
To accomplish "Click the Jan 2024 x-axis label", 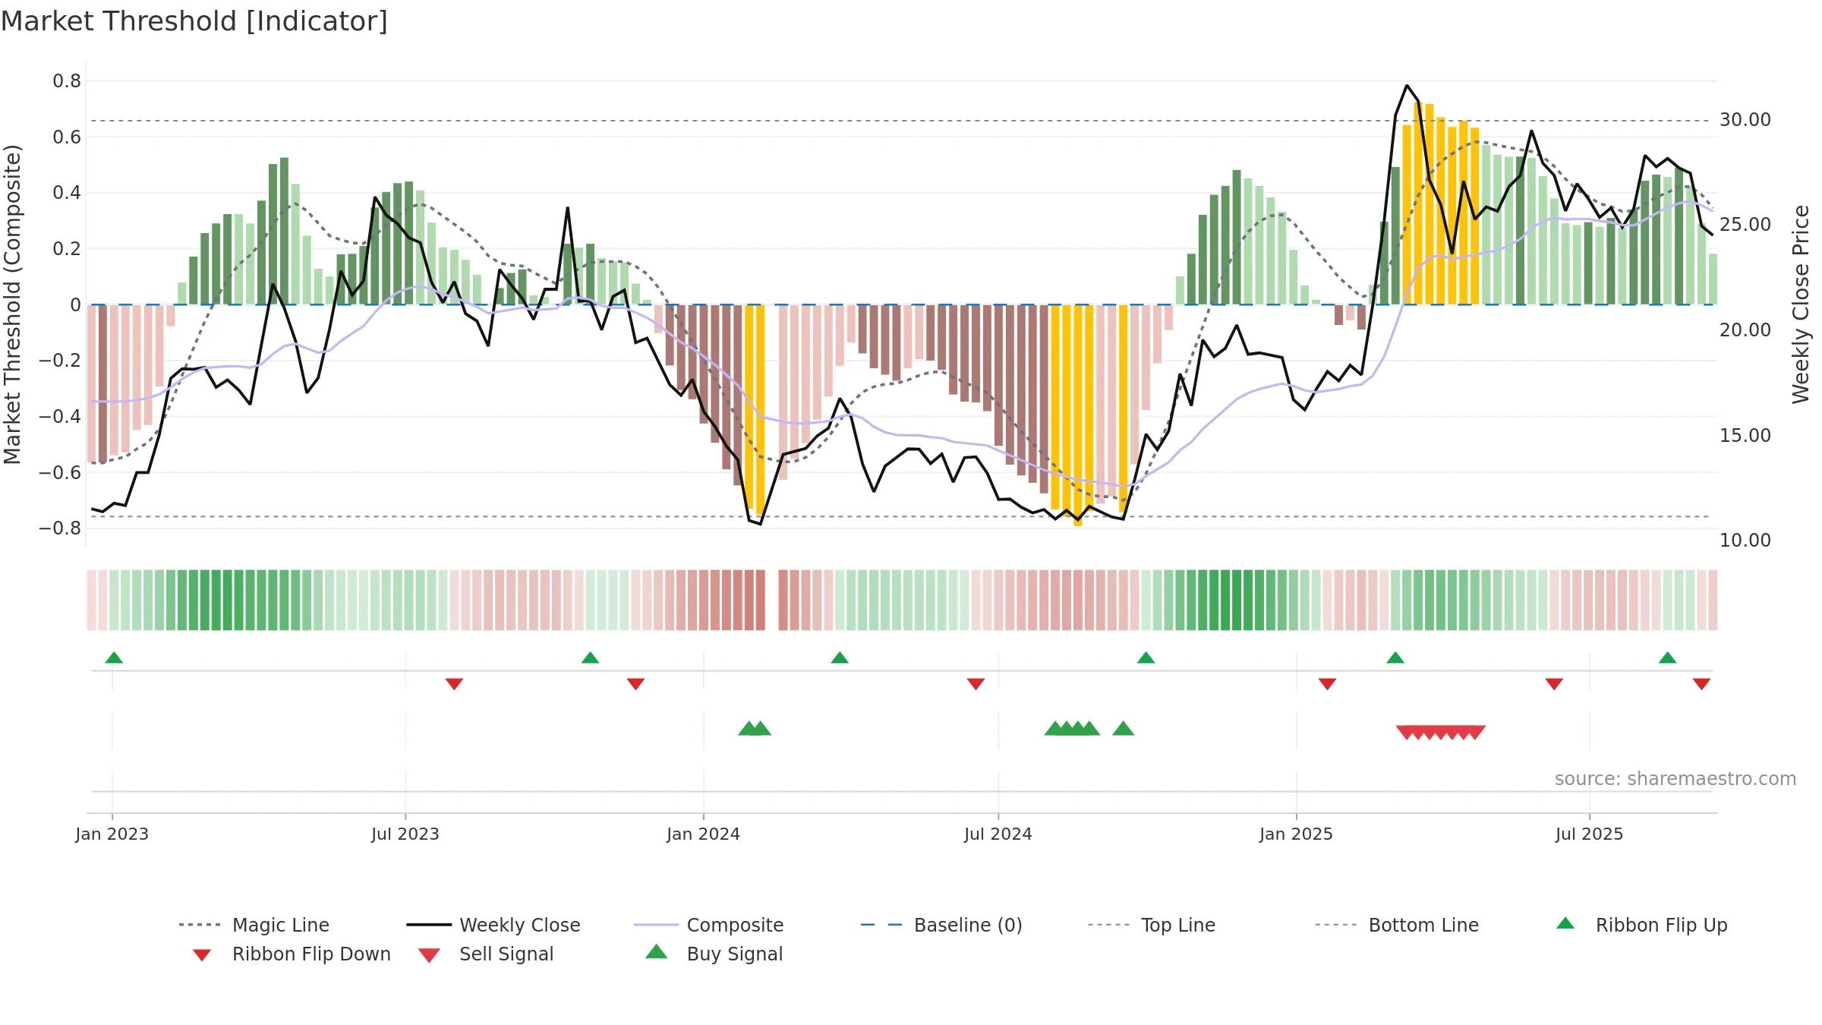I will tap(703, 834).
